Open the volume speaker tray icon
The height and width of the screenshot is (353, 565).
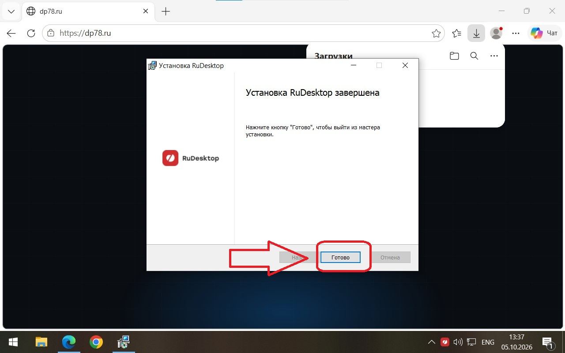458,342
